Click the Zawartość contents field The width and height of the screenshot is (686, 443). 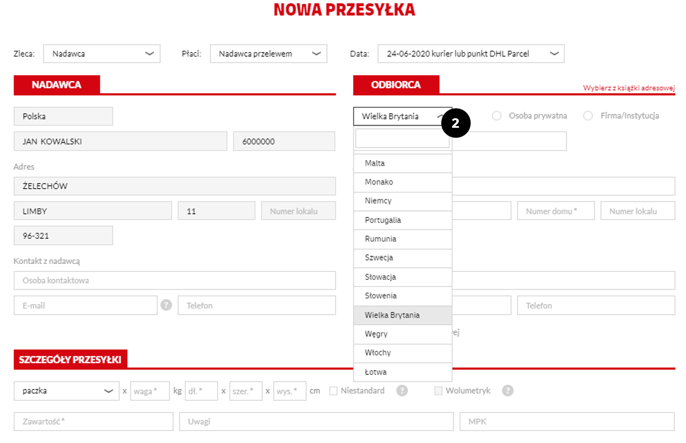(x=93, y=422)
